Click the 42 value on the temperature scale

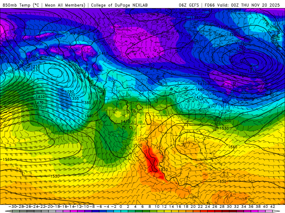[273, 207]
